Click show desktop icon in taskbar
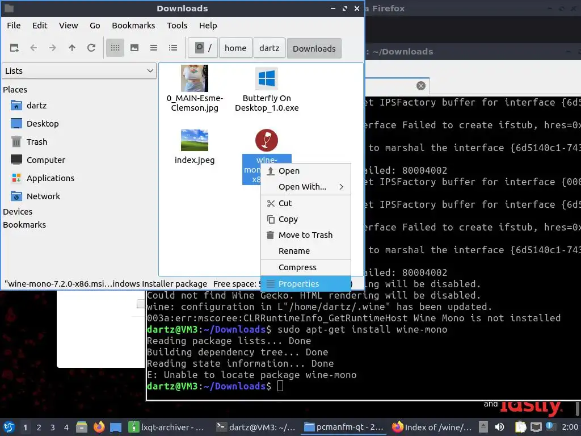This screenshot has height=436, width=581. click(116, 427)
